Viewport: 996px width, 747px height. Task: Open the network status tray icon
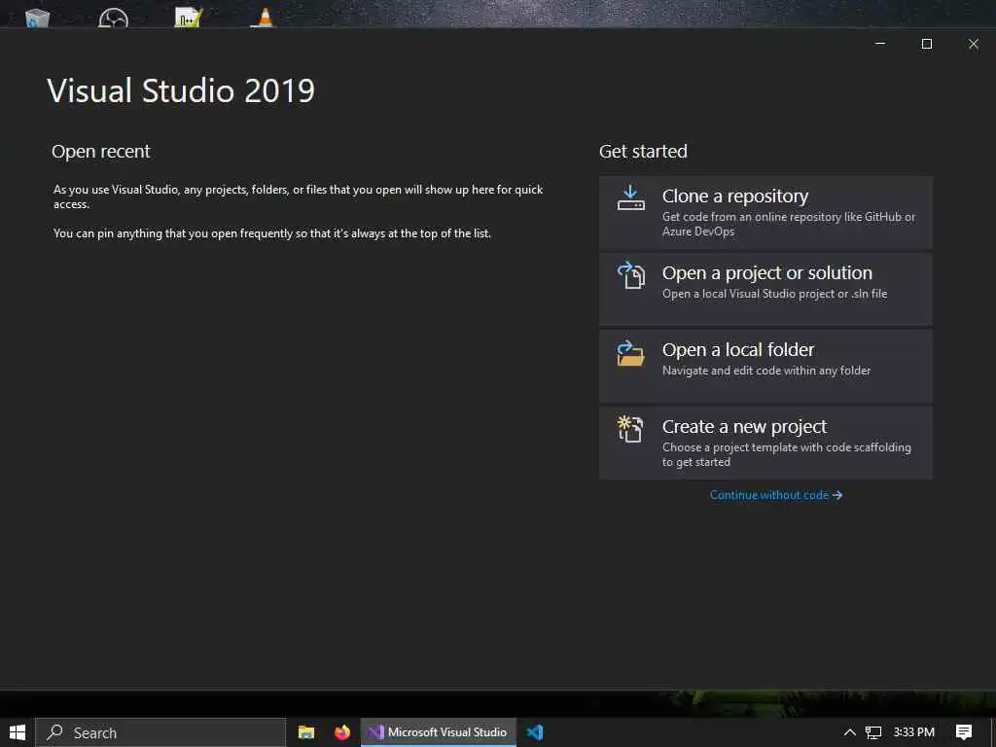873,732
